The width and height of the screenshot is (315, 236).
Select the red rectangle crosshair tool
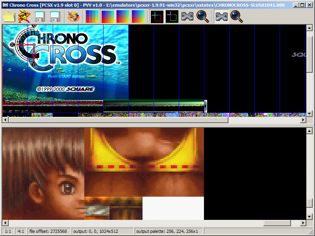(x=157, y=17)
